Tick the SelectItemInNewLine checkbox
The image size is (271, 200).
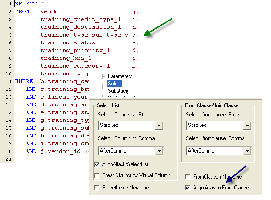point(97,188)
